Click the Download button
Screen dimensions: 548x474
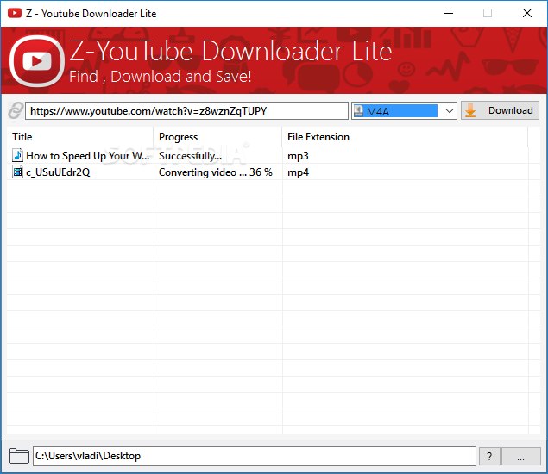(500, 110)
